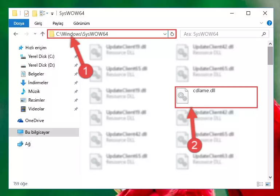
Task: Refresh the SysWOW64 folder
Action: pyautogui.click(x=172, y=34)
